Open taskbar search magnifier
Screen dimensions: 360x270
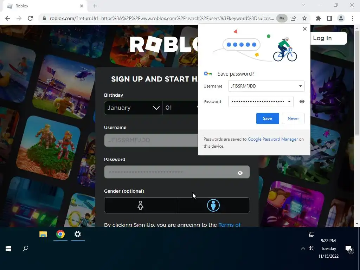tap(25, 249)
